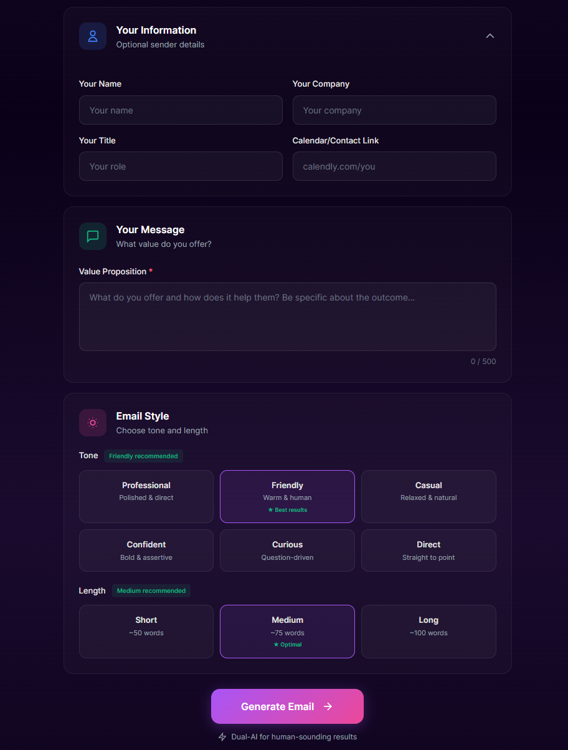Image resolution: width=568 pixels, height=750 pixels.
Task: Collapse the Your Information section
Action: [x=490, y=36]
